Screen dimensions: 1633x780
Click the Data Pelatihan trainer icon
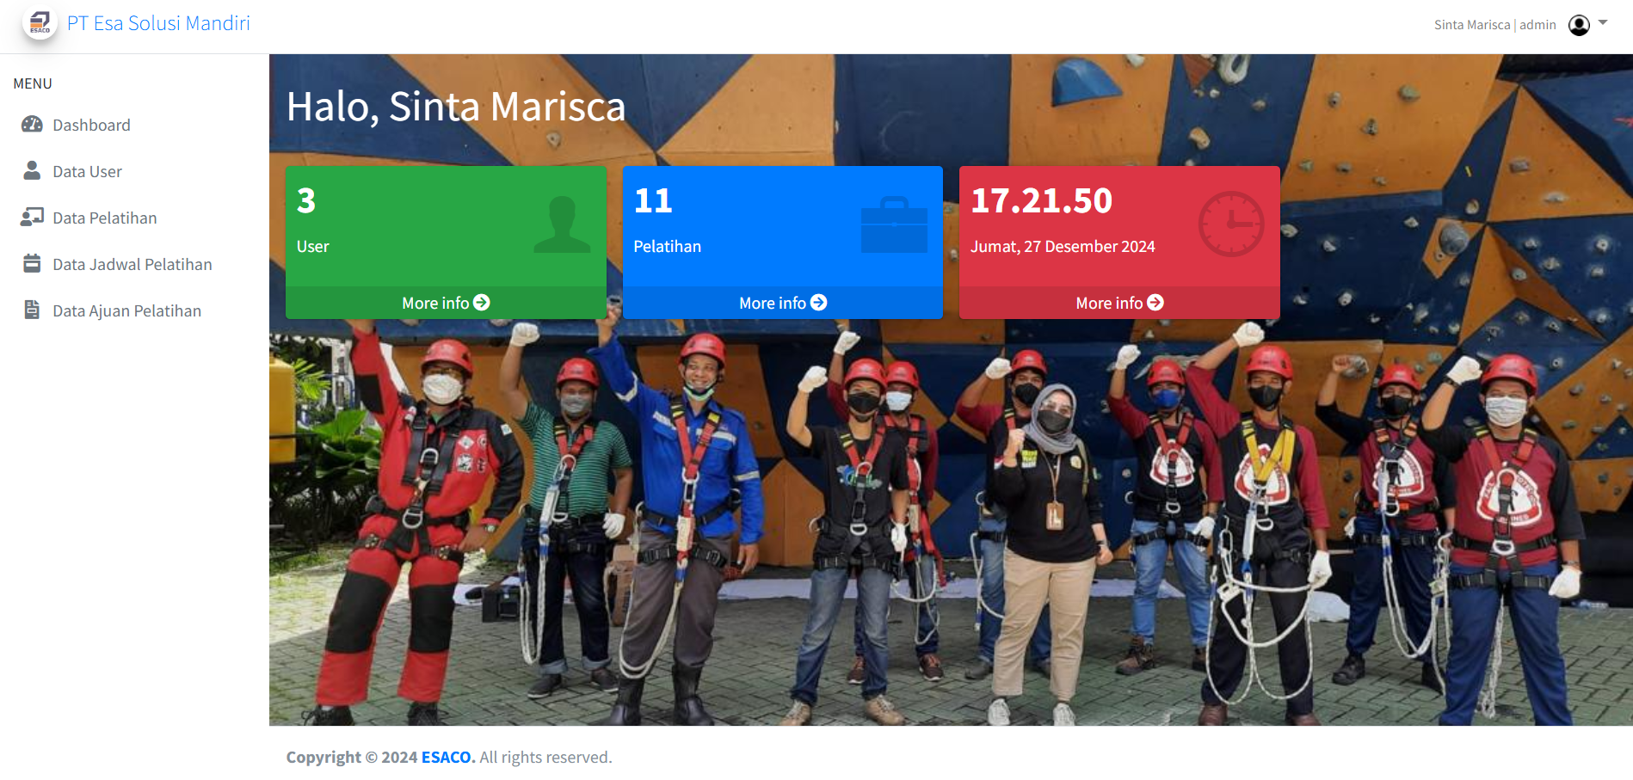32,217
